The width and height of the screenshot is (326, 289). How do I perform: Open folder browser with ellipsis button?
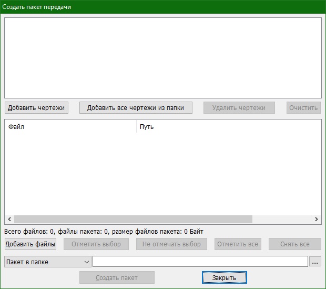315,262
